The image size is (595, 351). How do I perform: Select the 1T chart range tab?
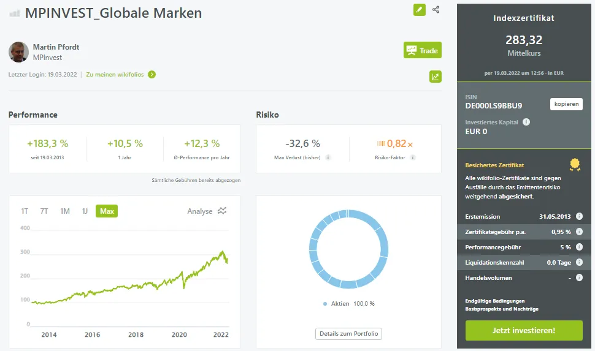25,211
